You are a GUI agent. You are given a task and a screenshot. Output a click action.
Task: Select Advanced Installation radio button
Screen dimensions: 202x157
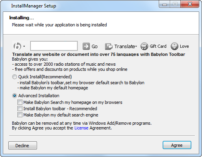coord(15,96)
